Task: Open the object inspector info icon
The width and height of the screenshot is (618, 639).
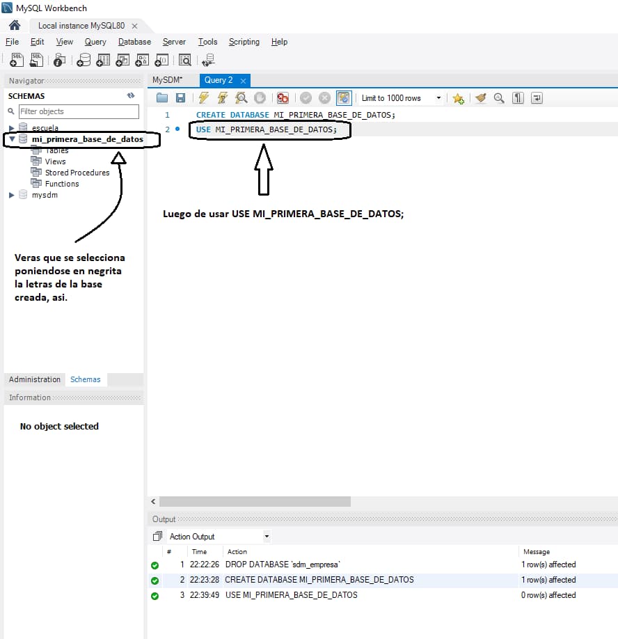Action: (59, 60)
